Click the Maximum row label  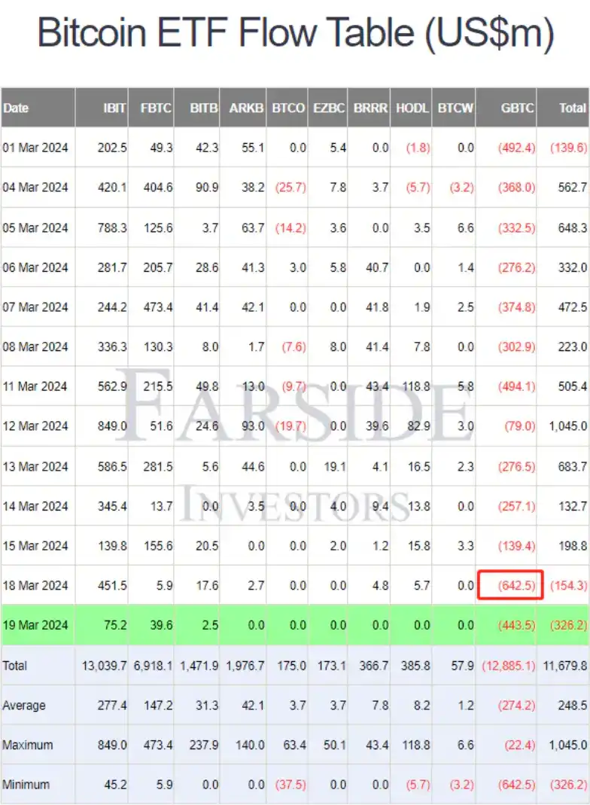point(28,746)
